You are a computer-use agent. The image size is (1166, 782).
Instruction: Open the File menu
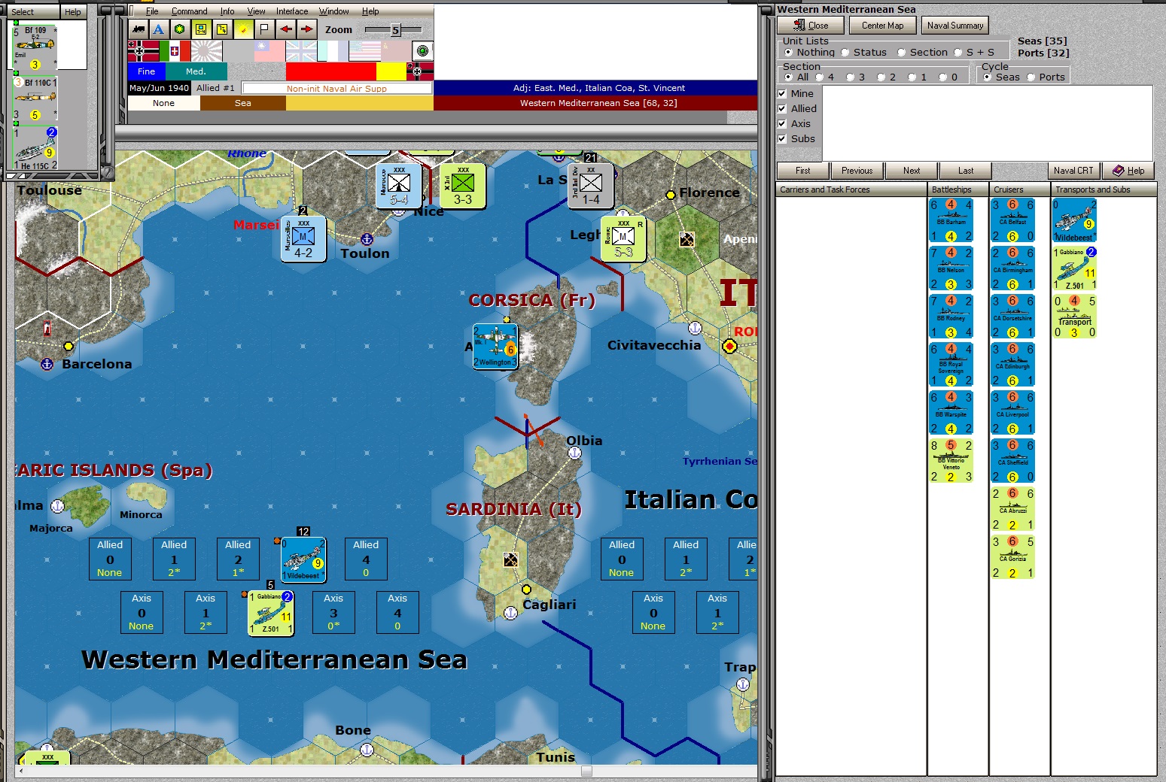click(152, 11)
